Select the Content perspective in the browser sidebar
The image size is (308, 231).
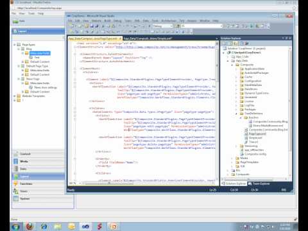coord(38,154)
